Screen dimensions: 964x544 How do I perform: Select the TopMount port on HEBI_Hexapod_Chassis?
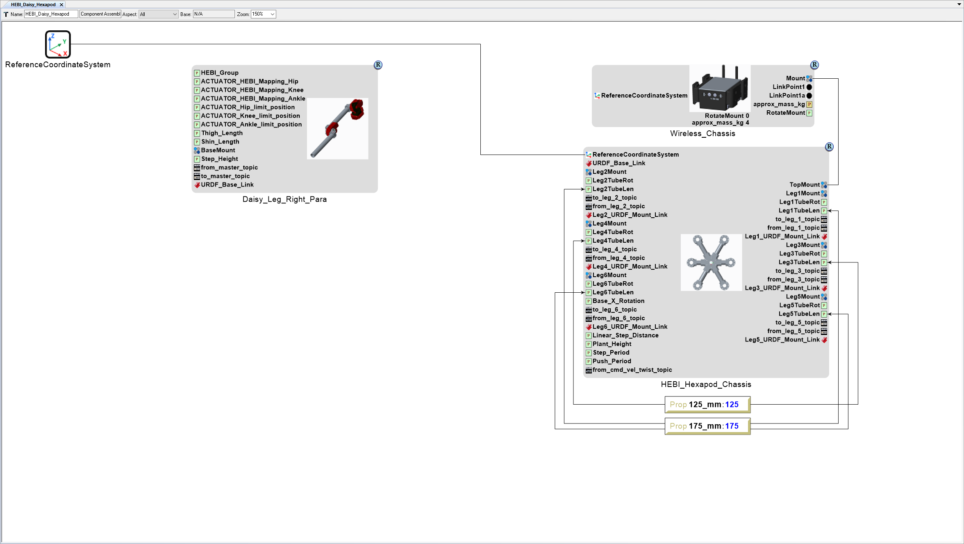pyautogui.click(x=824, y=184)
